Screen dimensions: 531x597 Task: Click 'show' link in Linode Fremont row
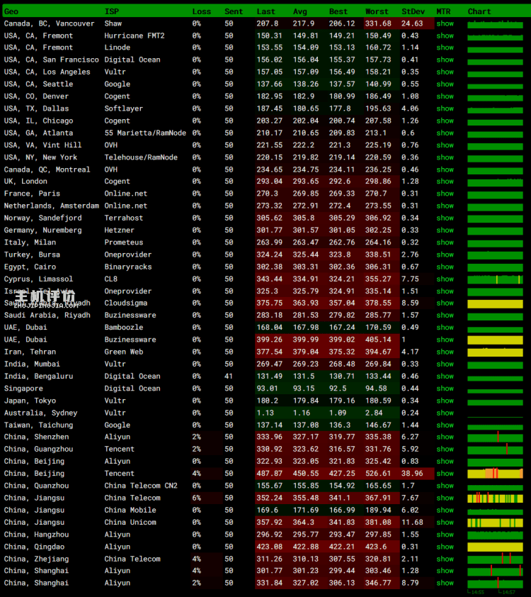point(445,48)
